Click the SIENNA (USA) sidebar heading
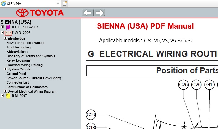218x129 pixels. tap(16, 22)
